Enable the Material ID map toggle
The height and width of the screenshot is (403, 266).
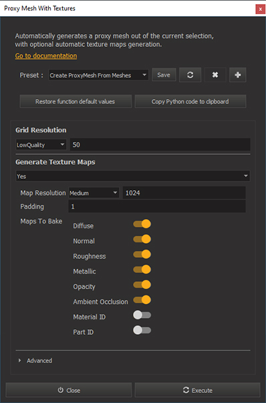coord(142,315)
